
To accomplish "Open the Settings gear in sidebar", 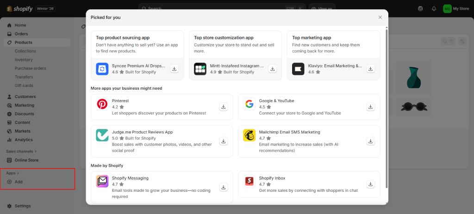I will pos(9,206).
